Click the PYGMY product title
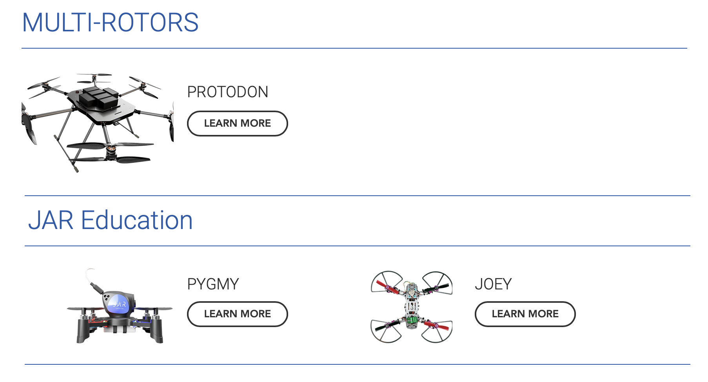The height and width of the screenshot is (382, 708). (213, 284)
